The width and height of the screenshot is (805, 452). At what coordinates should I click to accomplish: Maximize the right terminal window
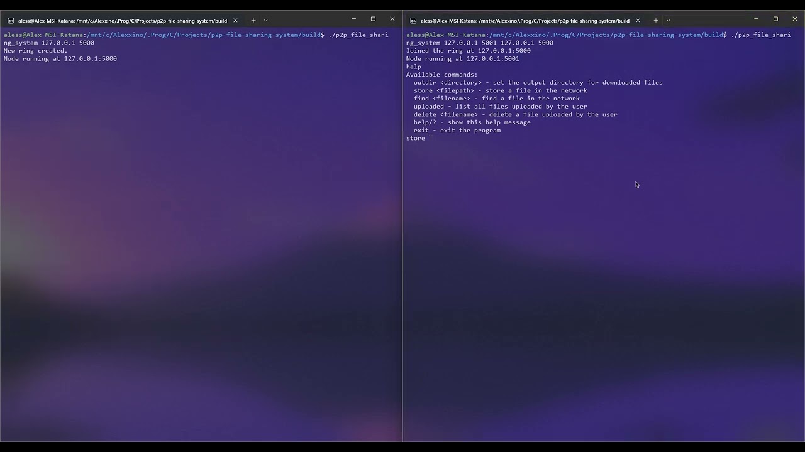pyautogui.click(x=775, y=19)
